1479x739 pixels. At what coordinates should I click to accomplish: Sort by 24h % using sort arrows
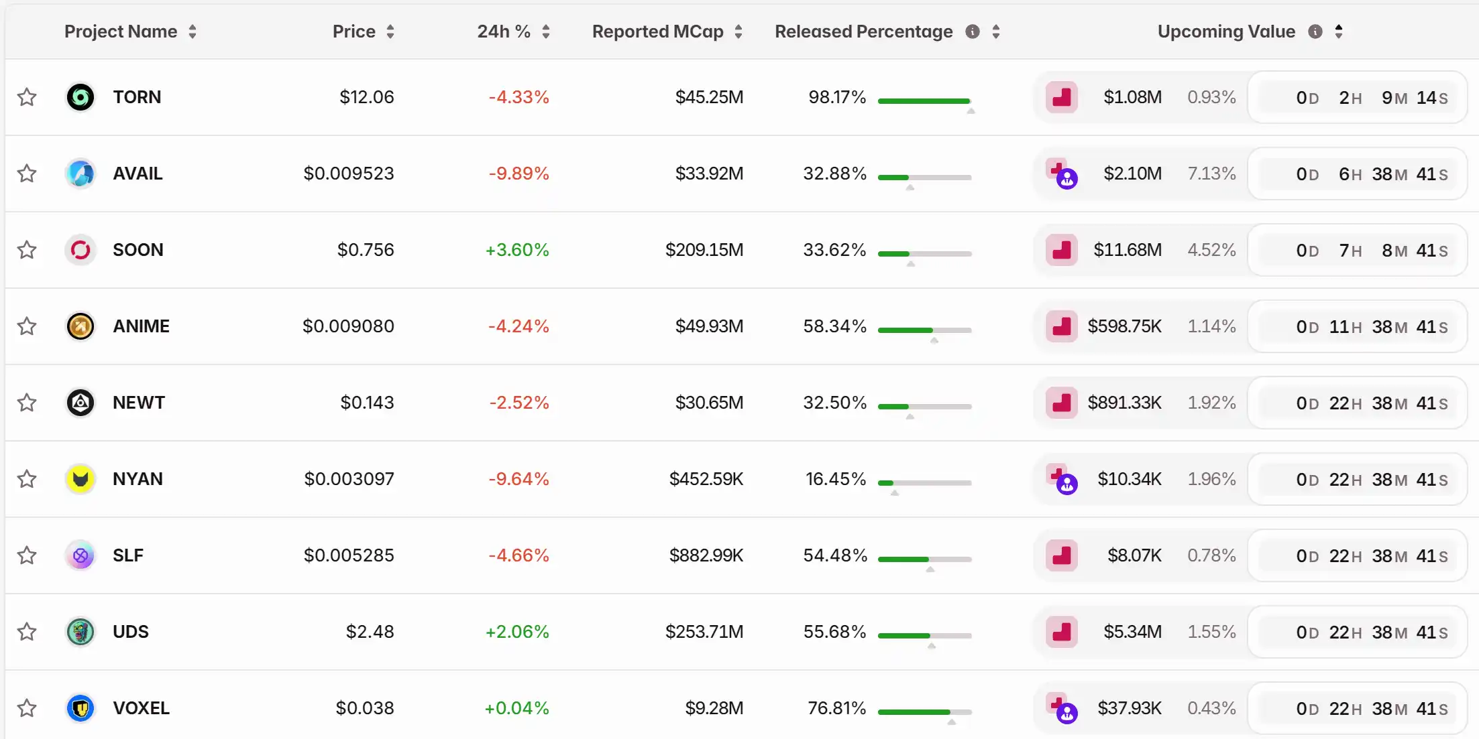546,31
